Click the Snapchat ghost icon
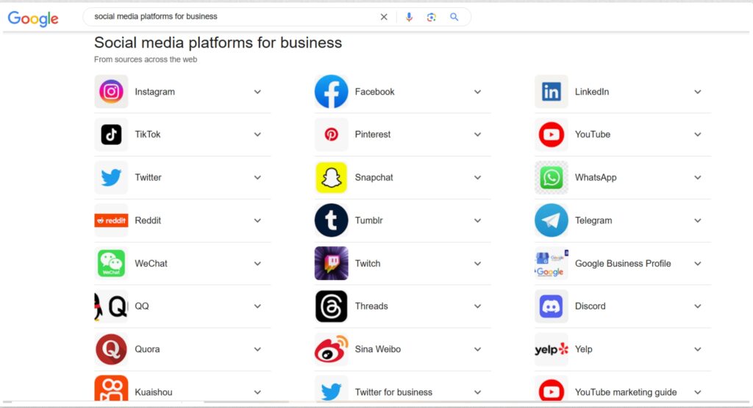 point(332,178)
